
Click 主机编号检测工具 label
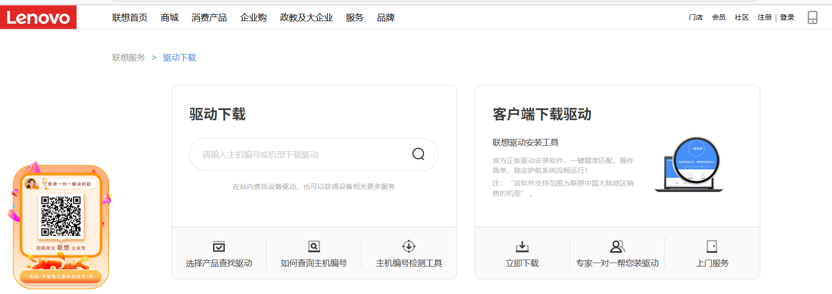coord(409,263)
